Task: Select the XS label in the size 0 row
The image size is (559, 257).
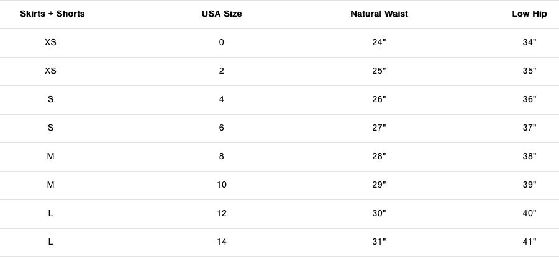Action: [51, 42]
